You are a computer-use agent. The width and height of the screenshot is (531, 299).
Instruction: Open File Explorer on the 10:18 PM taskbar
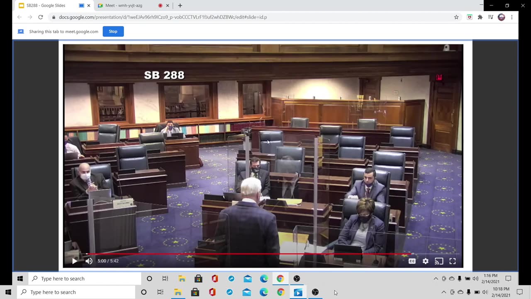tap(178, 292)
